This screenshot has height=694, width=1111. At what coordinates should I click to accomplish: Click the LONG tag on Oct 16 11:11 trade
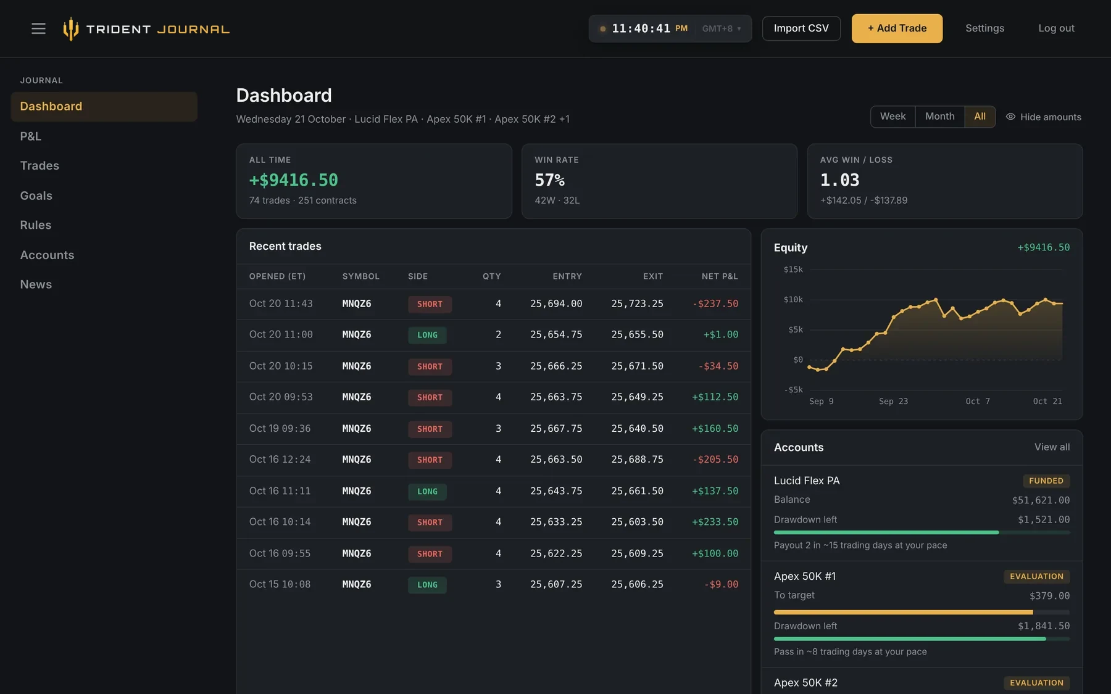coord(427,492)
